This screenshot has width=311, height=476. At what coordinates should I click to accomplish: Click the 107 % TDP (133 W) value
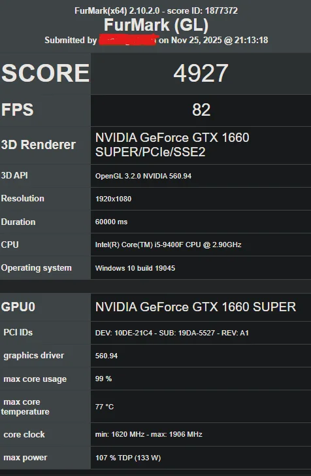point(128,458)
